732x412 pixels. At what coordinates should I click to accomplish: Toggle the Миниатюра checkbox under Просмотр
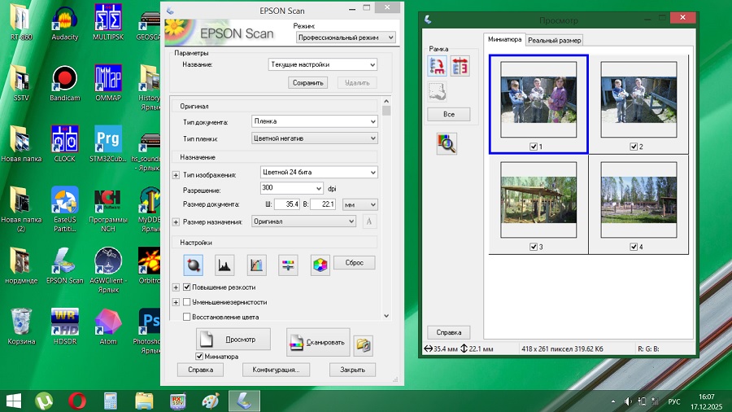(x=200, y=357)
